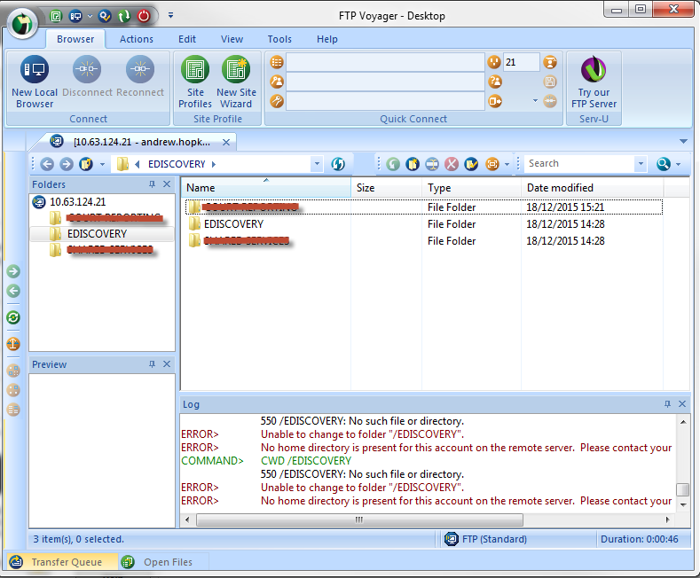
Task: Click the orange view mode toolbar icon
Action: click(492, 164)
